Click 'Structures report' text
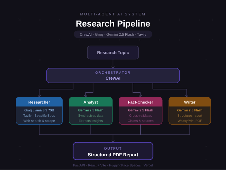Image resolution: width=229 pixels, height=173 pixels. coord(190,116)
